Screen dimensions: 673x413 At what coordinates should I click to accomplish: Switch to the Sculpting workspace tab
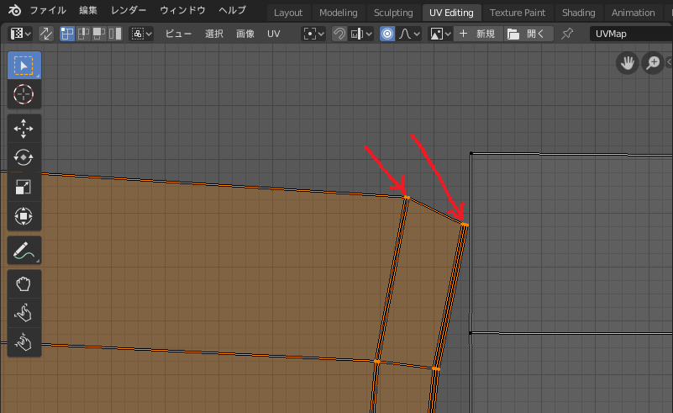pos(393,13)
